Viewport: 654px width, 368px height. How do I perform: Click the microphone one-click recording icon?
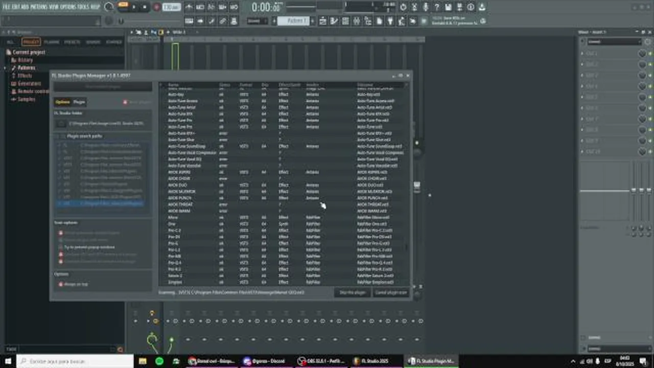tap(426, 7)
